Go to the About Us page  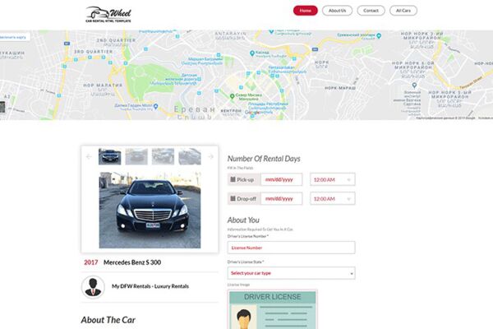click(337, 11)
